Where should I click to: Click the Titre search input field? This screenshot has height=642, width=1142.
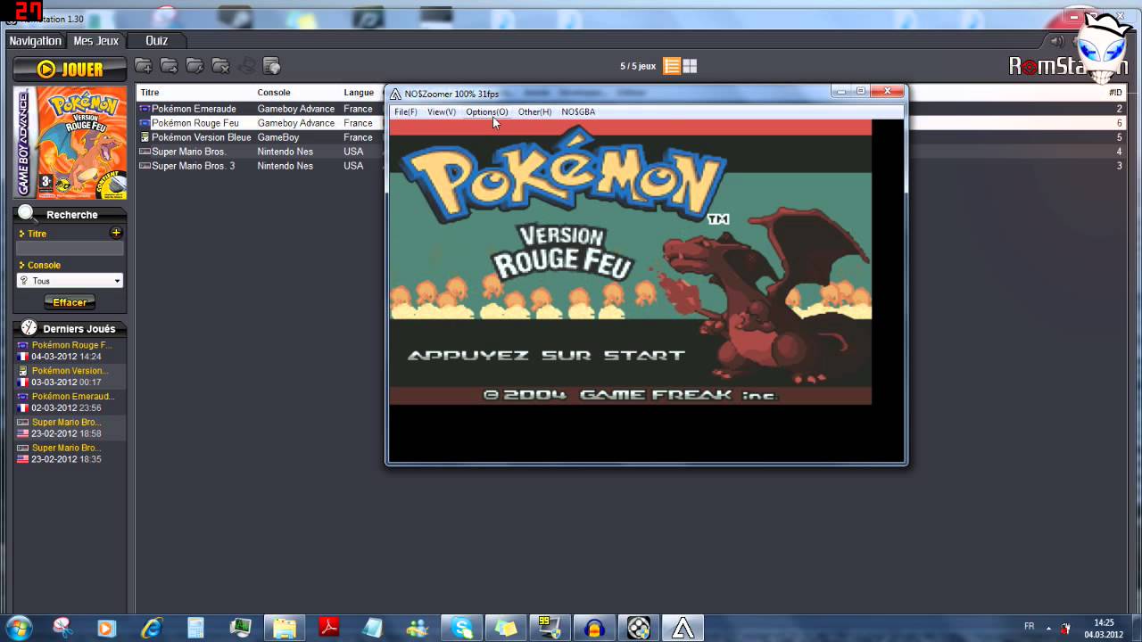point(70,249)
